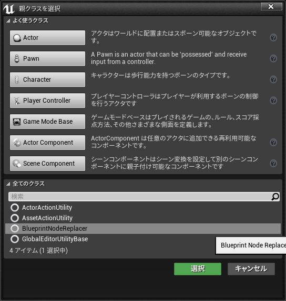Screen dimensions: 286x301
Task: Dismiss dialog with the キャンセル button
Action: point(251,269)
